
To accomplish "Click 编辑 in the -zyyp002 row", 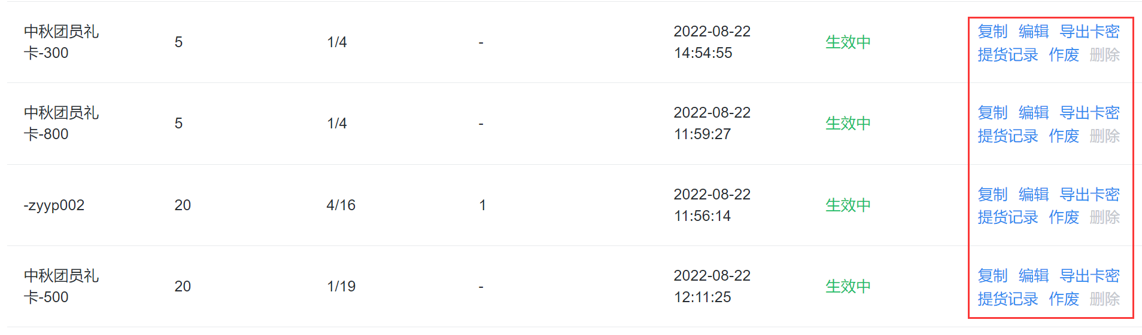I will (1033, 194).
